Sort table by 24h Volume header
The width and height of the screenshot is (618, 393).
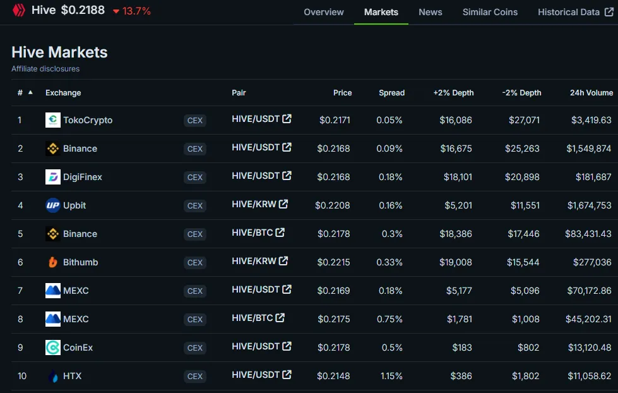[591, 93]
